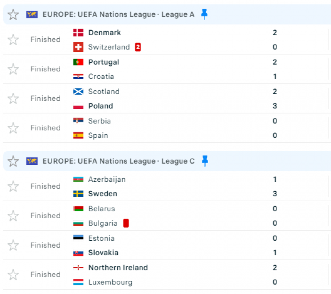
Task: Click the red card icon beside Bulgaria
Action: pyautogui.click(x=126, y=223)
